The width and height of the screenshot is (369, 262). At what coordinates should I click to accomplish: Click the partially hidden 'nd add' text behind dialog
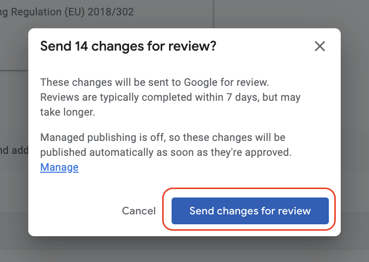click(x=14, y=150)
